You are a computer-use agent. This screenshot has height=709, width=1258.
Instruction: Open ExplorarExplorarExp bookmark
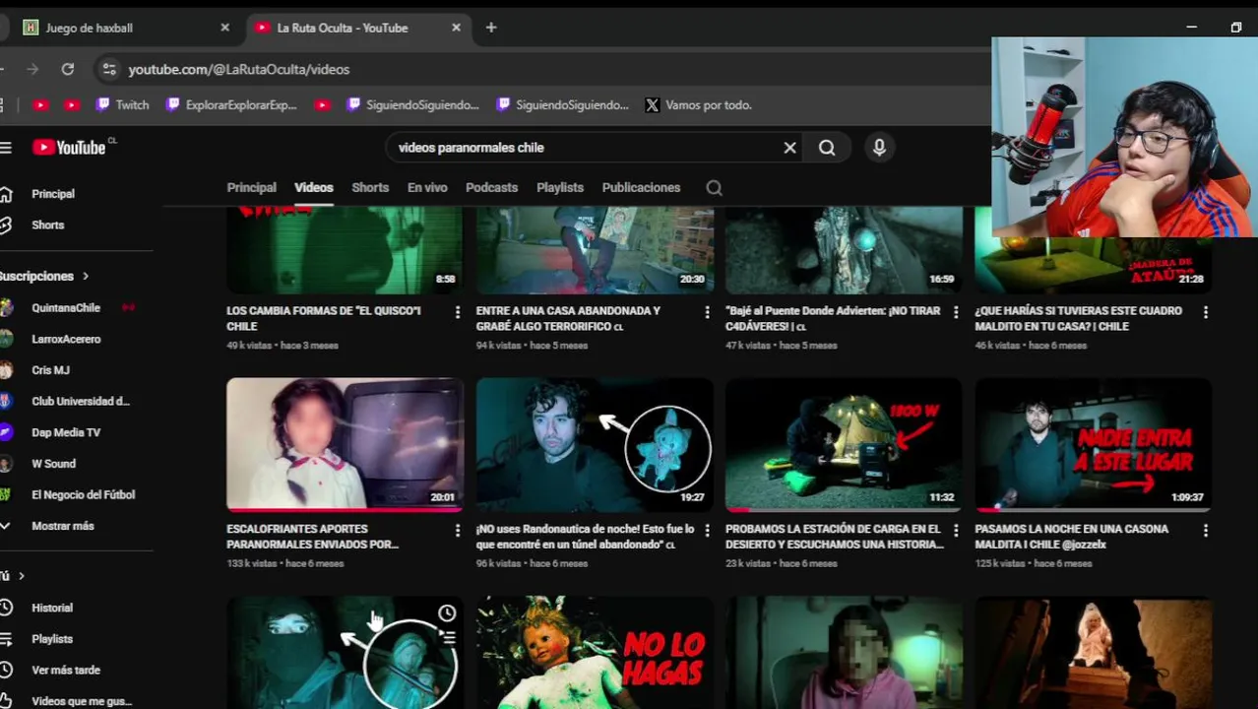232,104
